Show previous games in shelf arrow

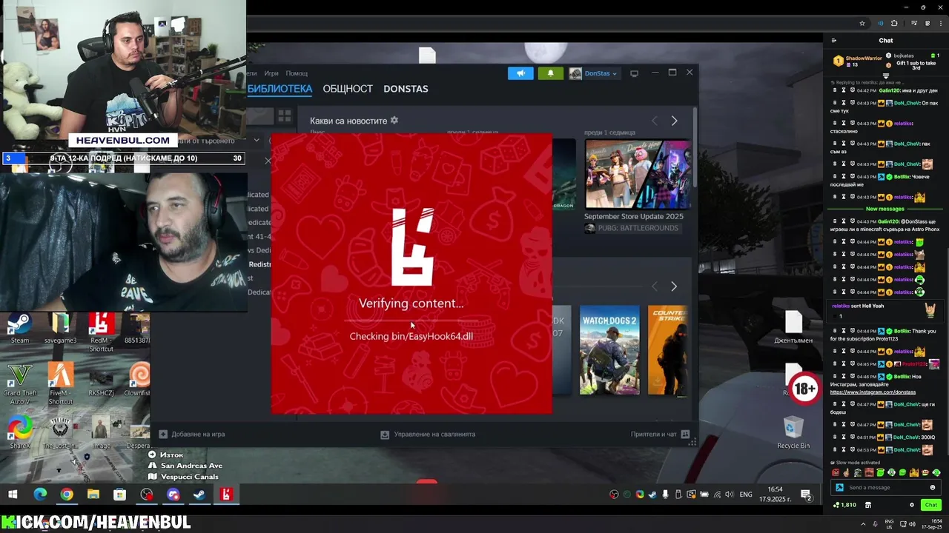click(x=654, y=286)
